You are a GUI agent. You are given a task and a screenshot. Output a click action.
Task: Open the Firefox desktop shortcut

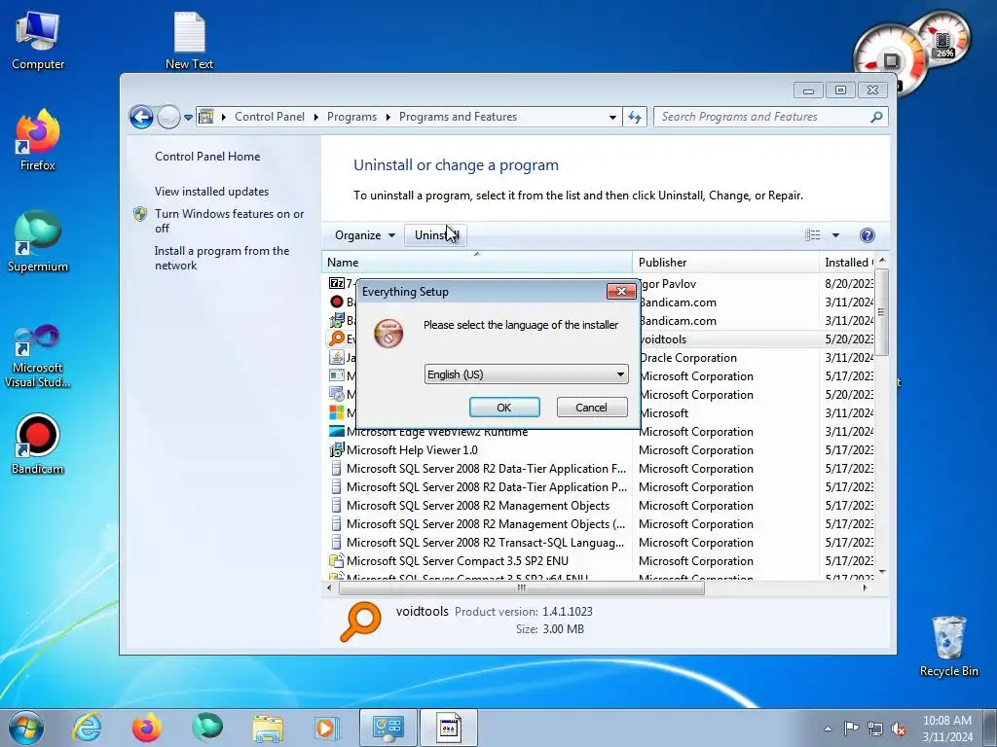pyautogui.click(x=38, y=141)
